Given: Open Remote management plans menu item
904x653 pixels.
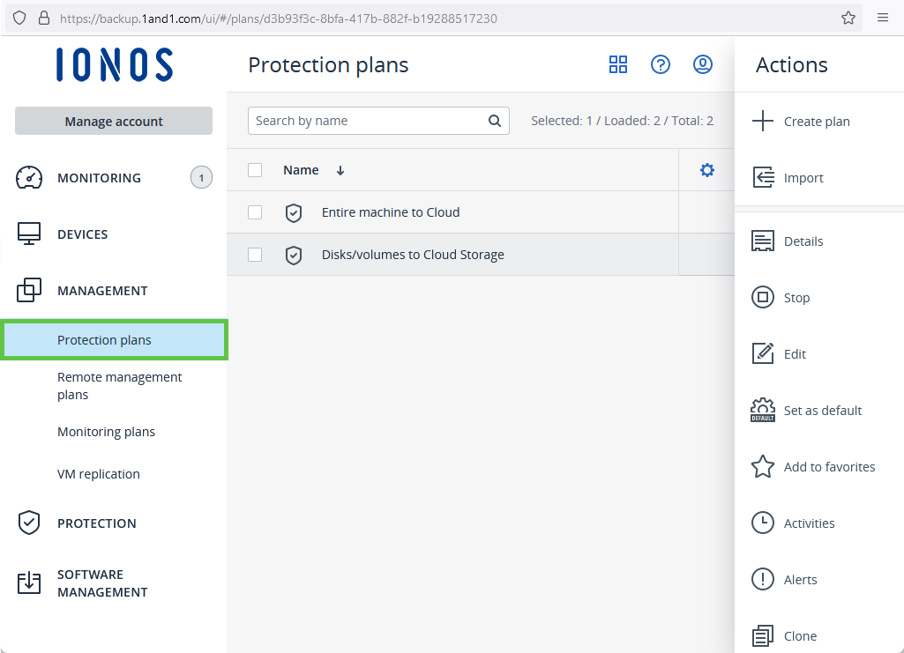Looking at the screenshot, I should pos(119,386).
